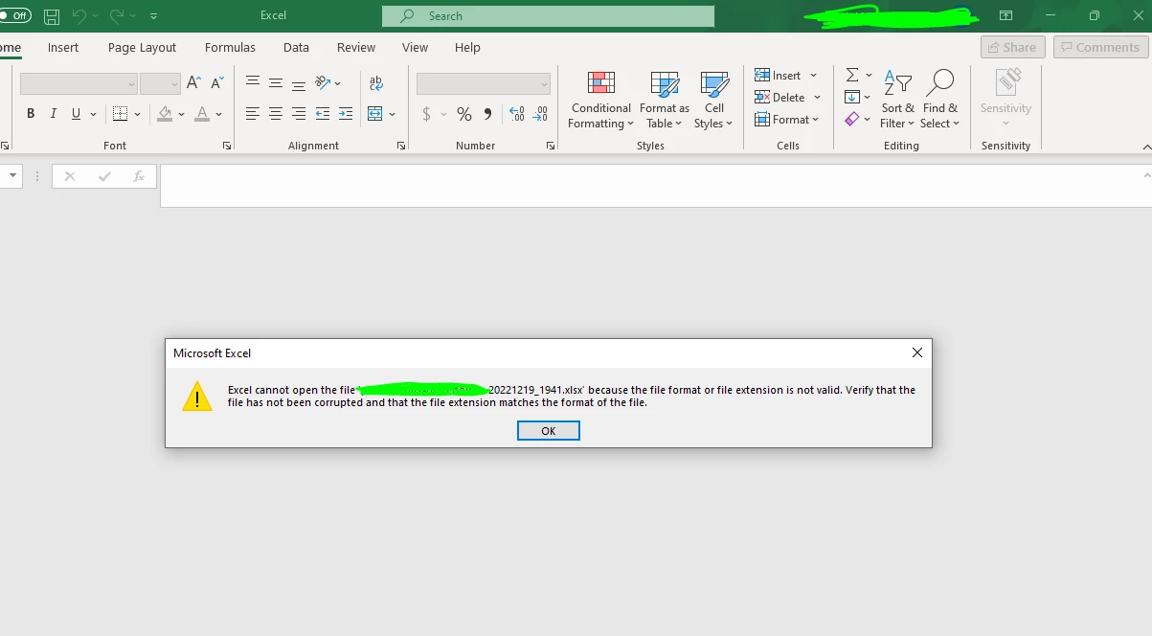The height and width of the screenshot is (636, 1152).
Task: Open the Data ribbon tab
Action: point(296,47)
